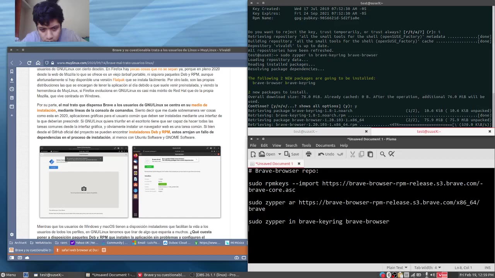Open ArchiveX bookmark folder

pyautogui.click(x=18, y=243)
